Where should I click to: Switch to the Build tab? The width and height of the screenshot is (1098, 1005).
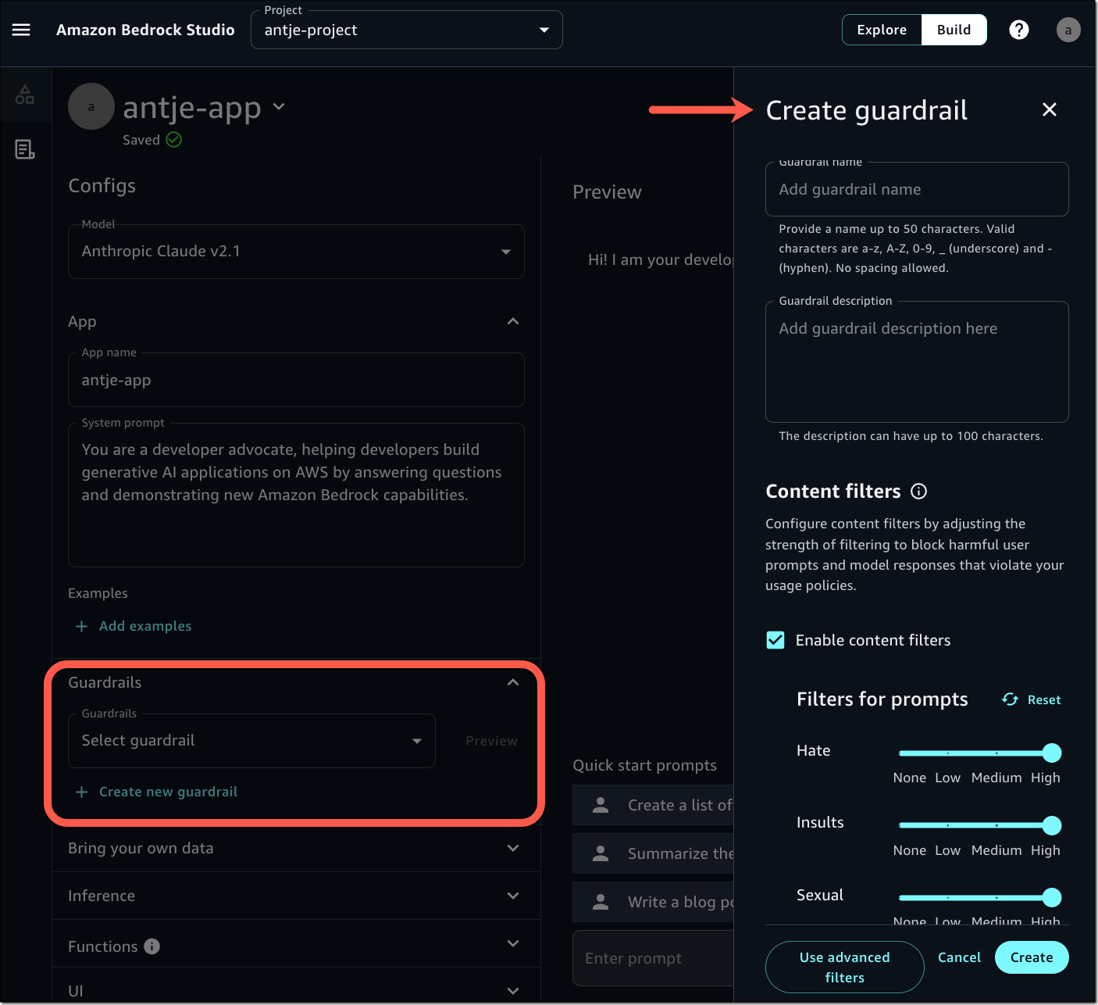point(954,30)
